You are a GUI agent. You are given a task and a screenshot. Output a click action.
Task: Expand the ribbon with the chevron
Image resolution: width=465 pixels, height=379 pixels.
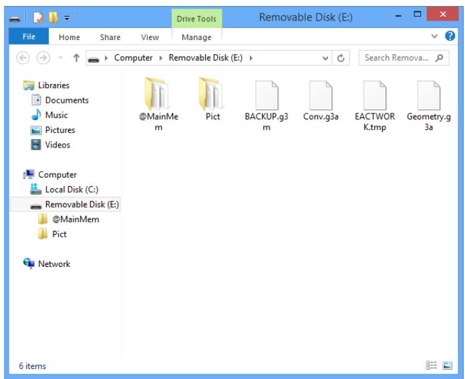pos(434,36)
